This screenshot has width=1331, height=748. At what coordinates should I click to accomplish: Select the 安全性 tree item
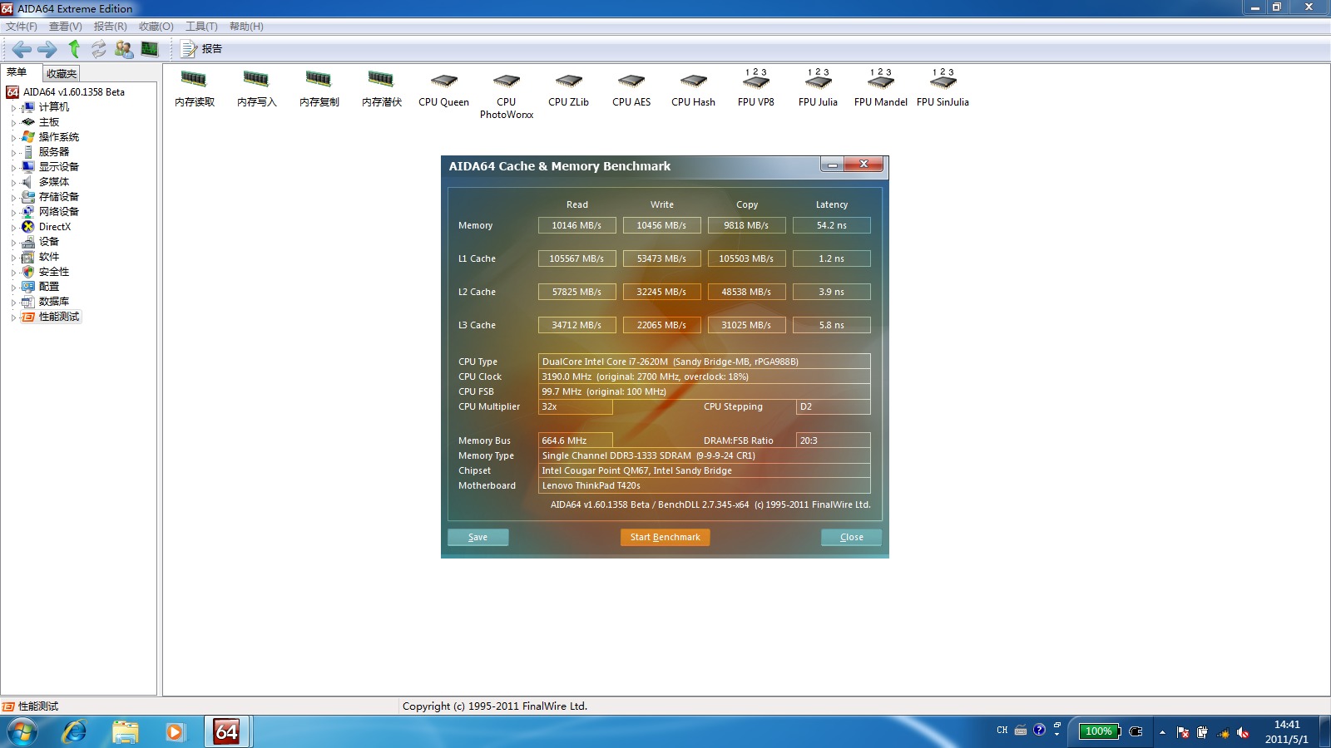[54, 272]
